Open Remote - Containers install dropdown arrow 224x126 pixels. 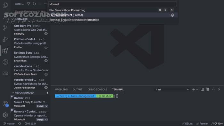[x=46, y=120]
